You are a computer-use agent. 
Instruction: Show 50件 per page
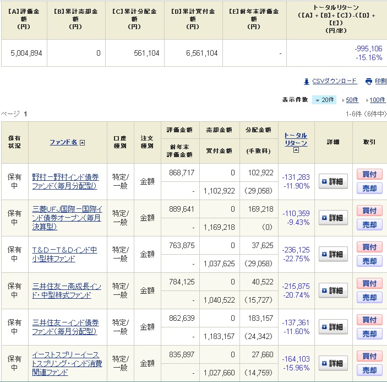(x=351, y=100)
